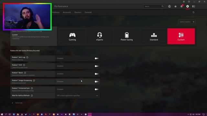Switch to the Hotkeys tab
207x116 pixels.
tap(56, 12)
